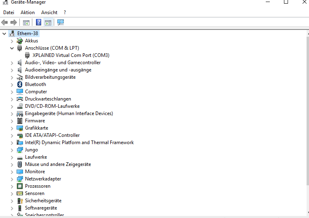Expand Audio-, Video- und Gamecontroller
309x218 pixels.
(12, 63)
